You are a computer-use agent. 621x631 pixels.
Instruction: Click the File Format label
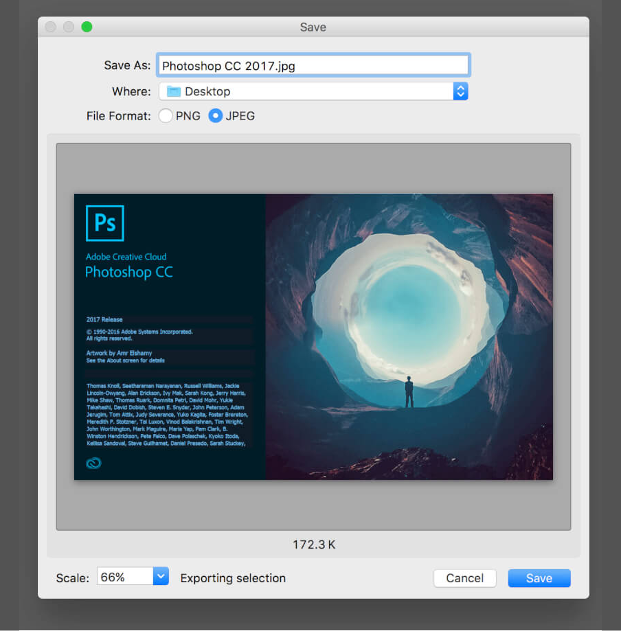point(118,116)
